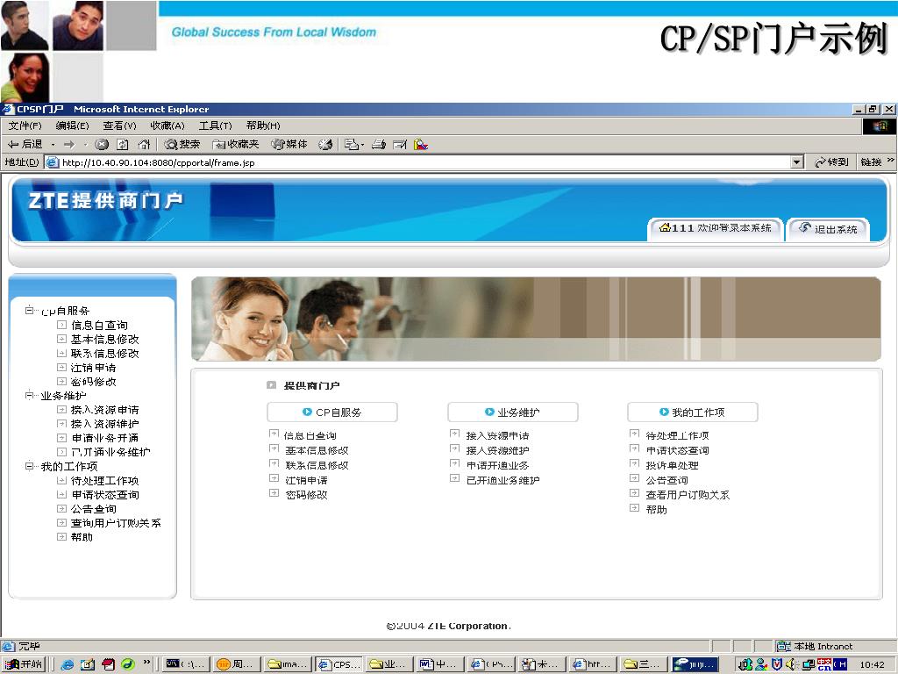Click the Forward arrow toolbar icon

point(68,145)
